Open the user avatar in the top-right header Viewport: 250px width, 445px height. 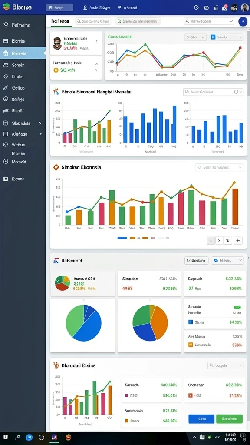click(244, 8)
